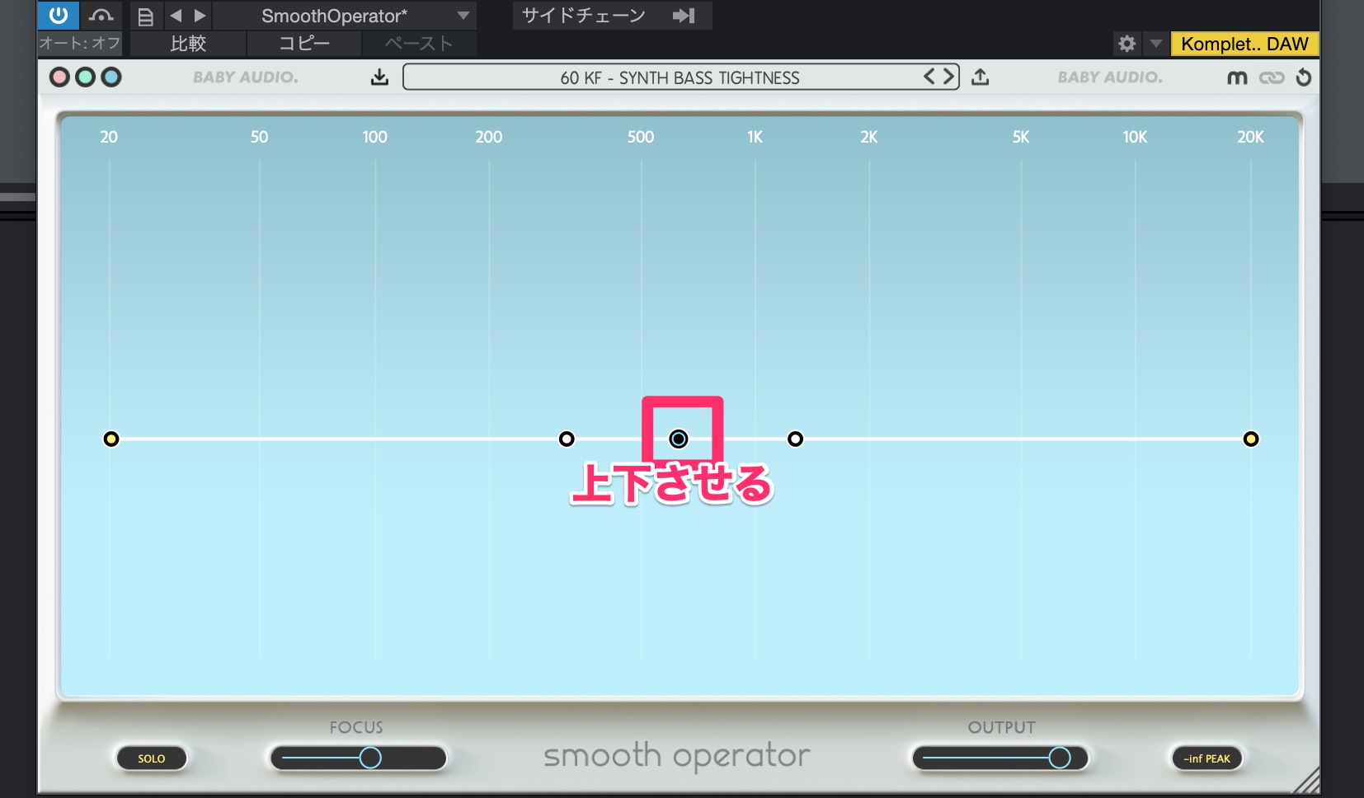The width and height of the screenshot is (1364, 798).
Task: Select next preset with right chevron
Action: coord(949,77)
